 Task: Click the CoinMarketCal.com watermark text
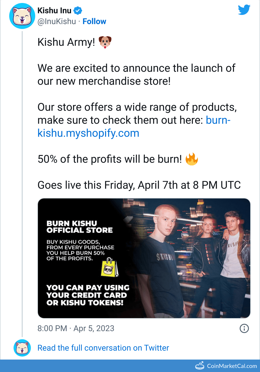[232, 366]
